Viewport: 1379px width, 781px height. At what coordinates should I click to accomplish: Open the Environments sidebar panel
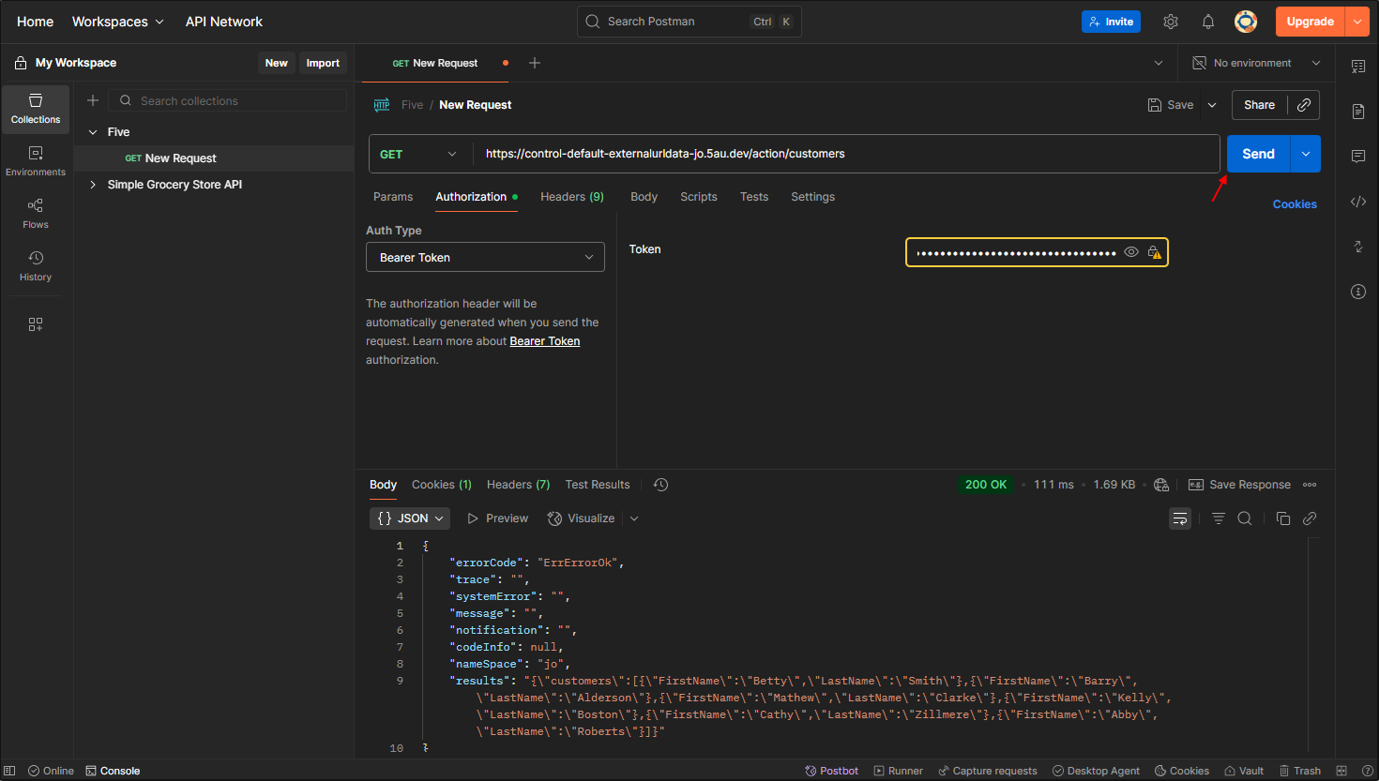click(36, 160)
